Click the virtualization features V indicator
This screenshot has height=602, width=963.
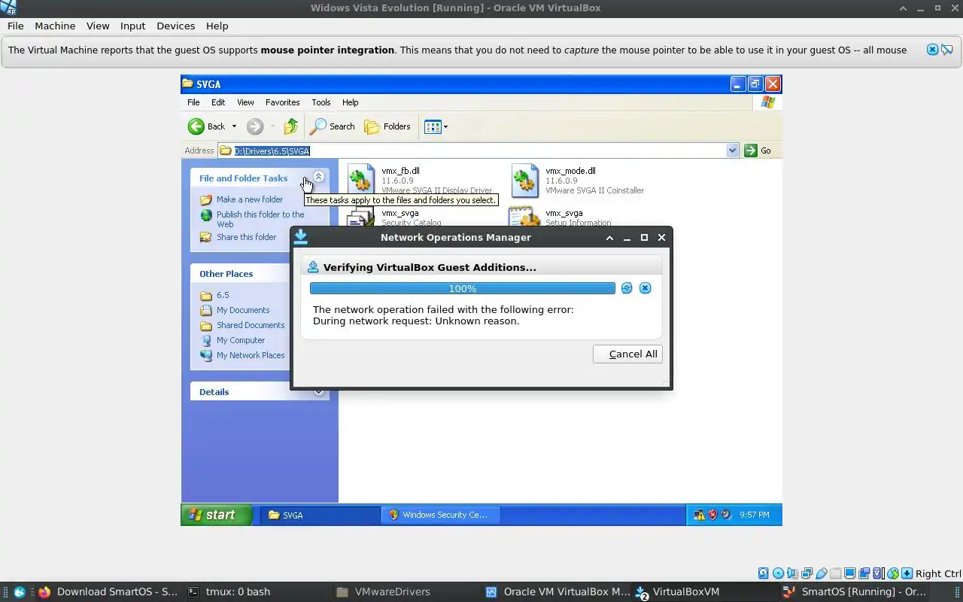click(878, 573)
